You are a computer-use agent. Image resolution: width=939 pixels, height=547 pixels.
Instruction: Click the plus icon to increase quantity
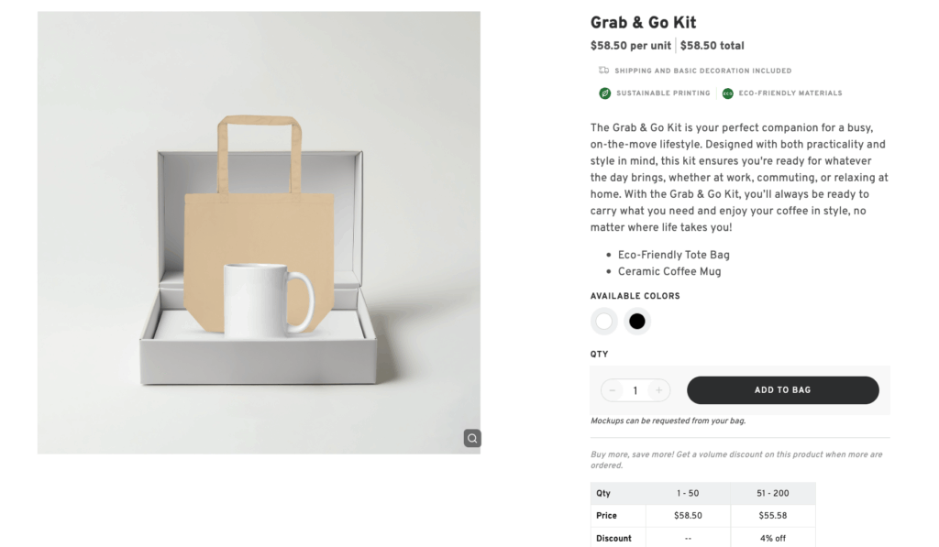tap(658, 389)
